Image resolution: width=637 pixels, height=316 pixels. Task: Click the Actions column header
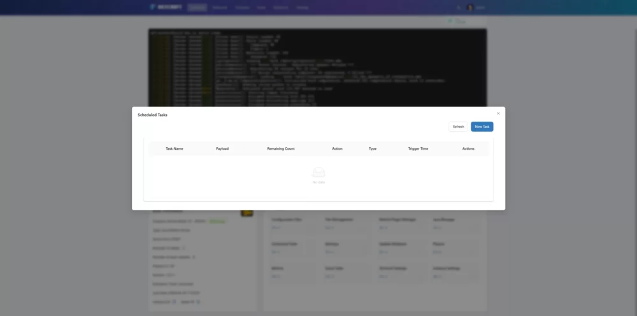(468, 148)
